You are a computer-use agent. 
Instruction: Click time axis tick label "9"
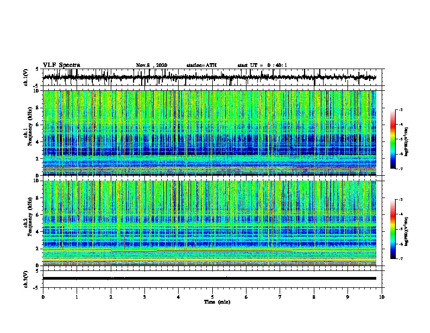pyautogui.click(x=347, y=297)
